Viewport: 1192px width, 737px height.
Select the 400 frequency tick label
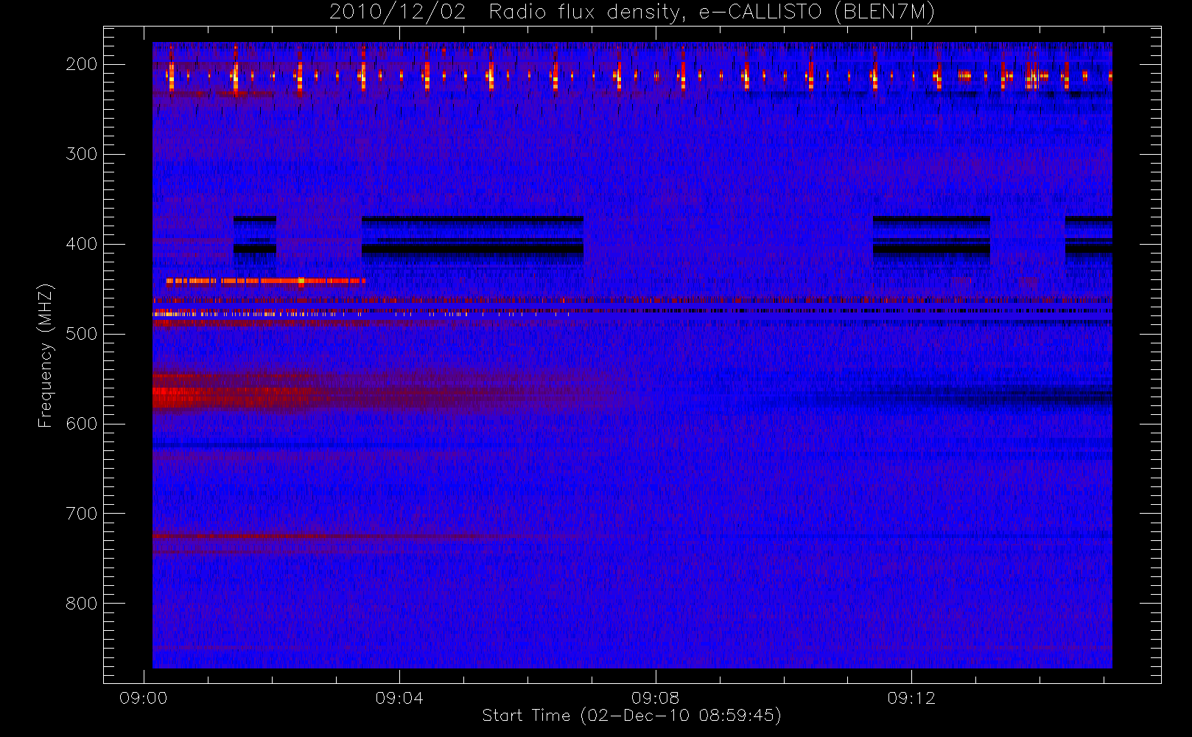[x=81, y=244]
